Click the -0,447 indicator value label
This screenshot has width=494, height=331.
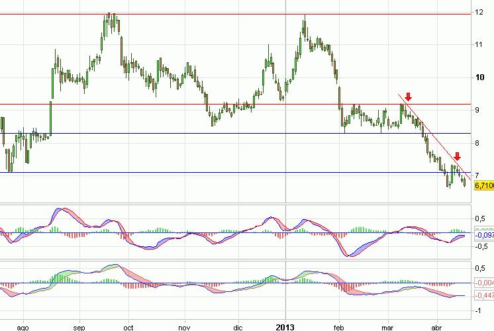tap(485, 296)
